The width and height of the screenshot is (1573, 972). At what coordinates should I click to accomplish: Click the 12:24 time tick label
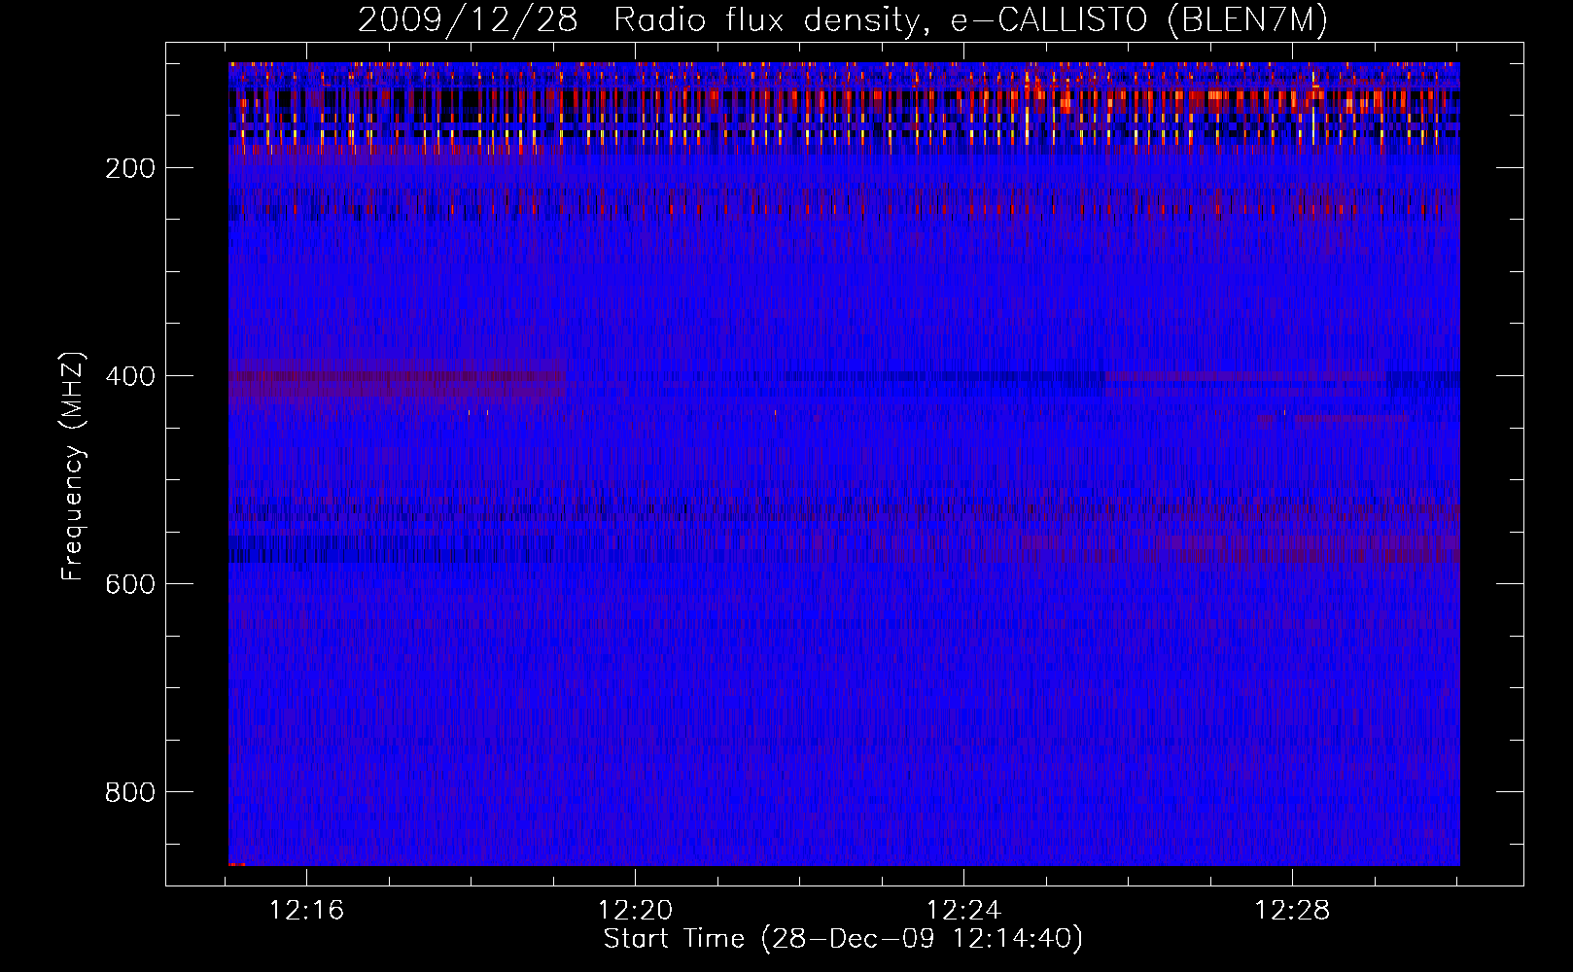963,911
